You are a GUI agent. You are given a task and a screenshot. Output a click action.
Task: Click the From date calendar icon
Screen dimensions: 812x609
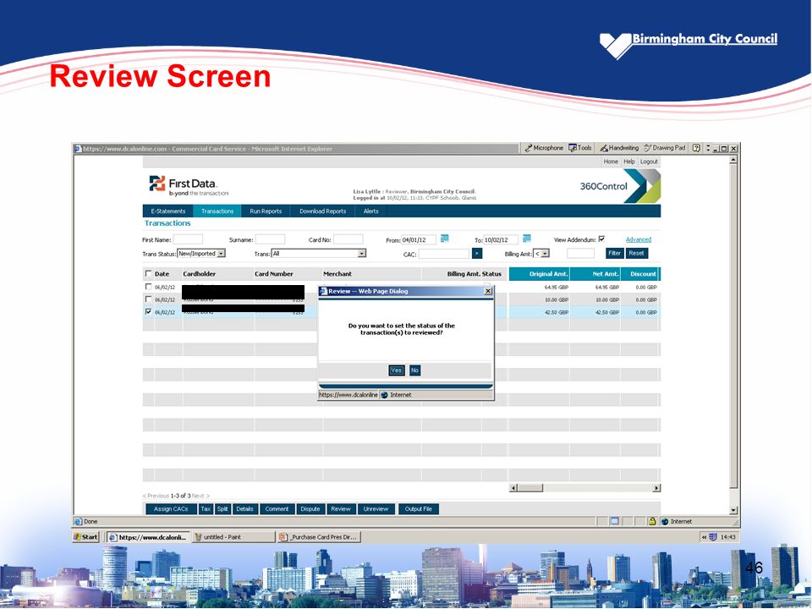click(x=444, y=239)
